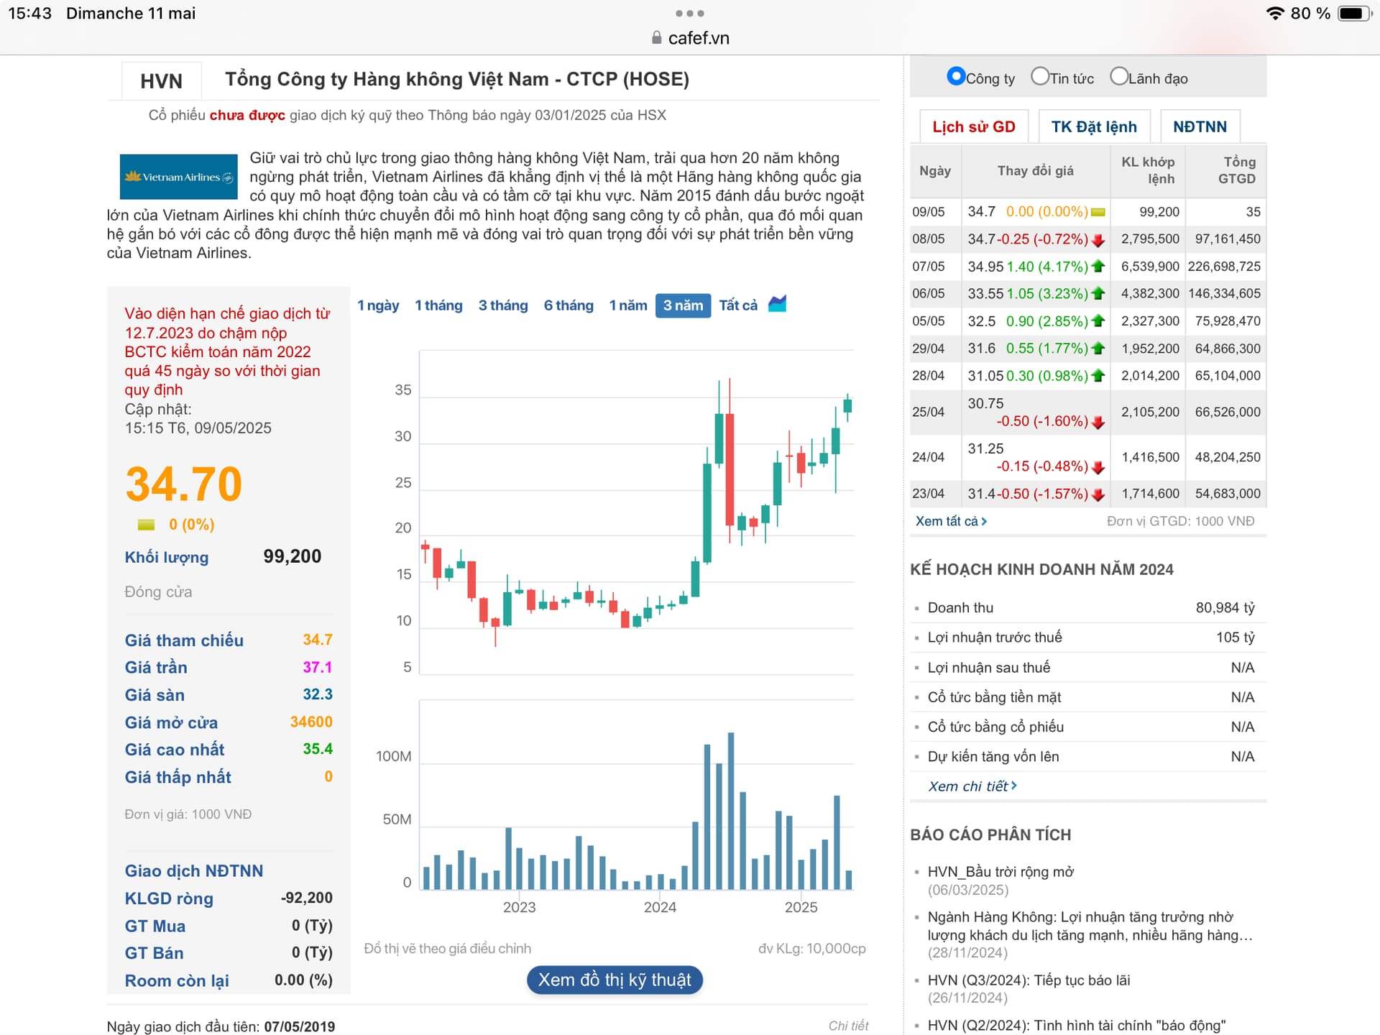The height and width of the screenshot is (1035, 1380).
Task: Expand Xem chi tiết business plan
Action: (972, 786)
